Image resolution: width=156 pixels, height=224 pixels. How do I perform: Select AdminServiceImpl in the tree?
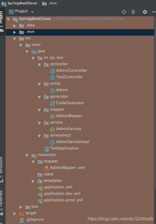pos(73,142)
